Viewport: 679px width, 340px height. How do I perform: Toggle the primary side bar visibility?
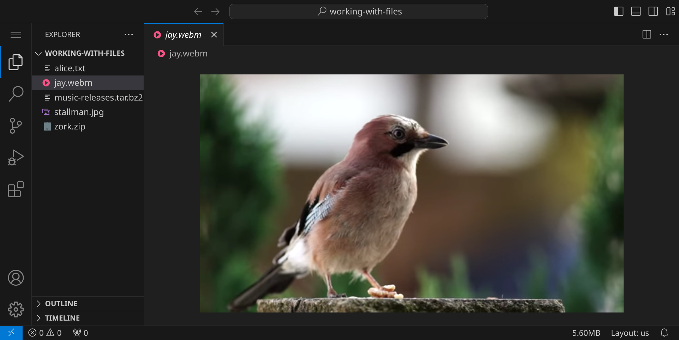coord(619,12)
